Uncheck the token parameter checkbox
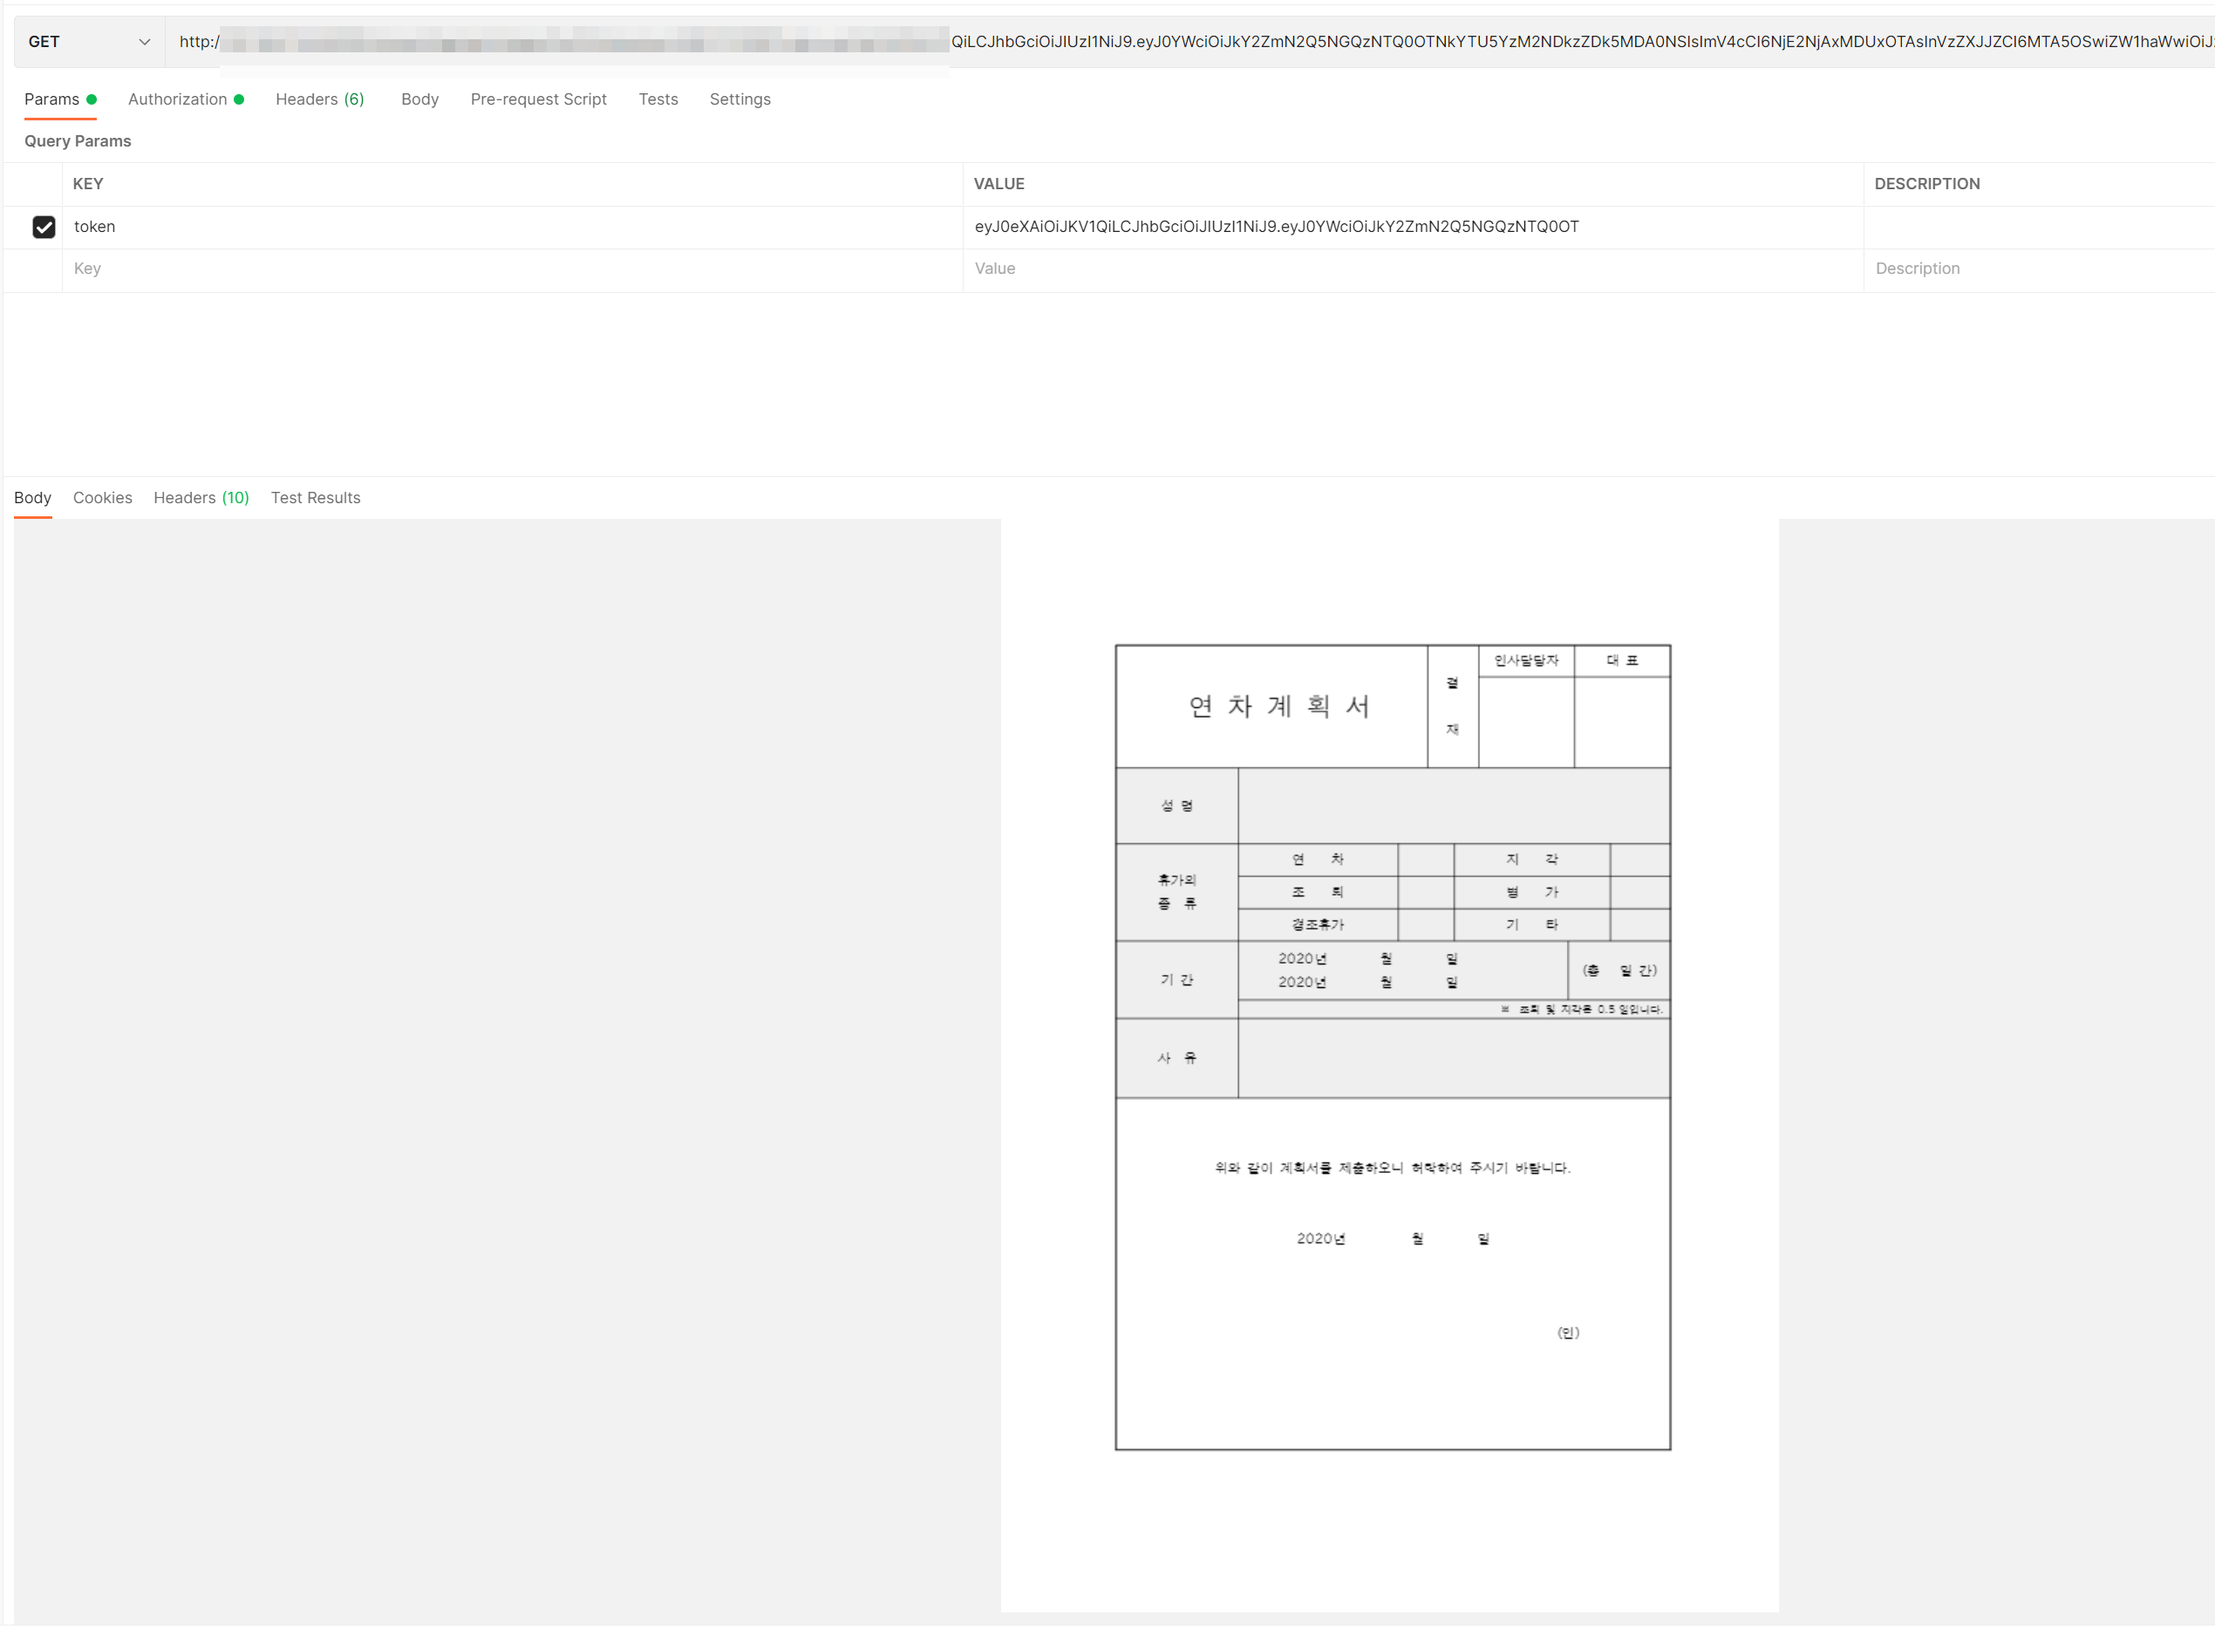The image size is (2215, 1629). point(44,227)
